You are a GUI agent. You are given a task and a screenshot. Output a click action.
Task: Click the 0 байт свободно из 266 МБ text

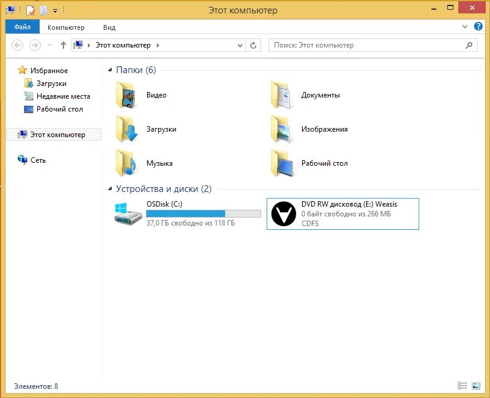(x=346, y=214)
